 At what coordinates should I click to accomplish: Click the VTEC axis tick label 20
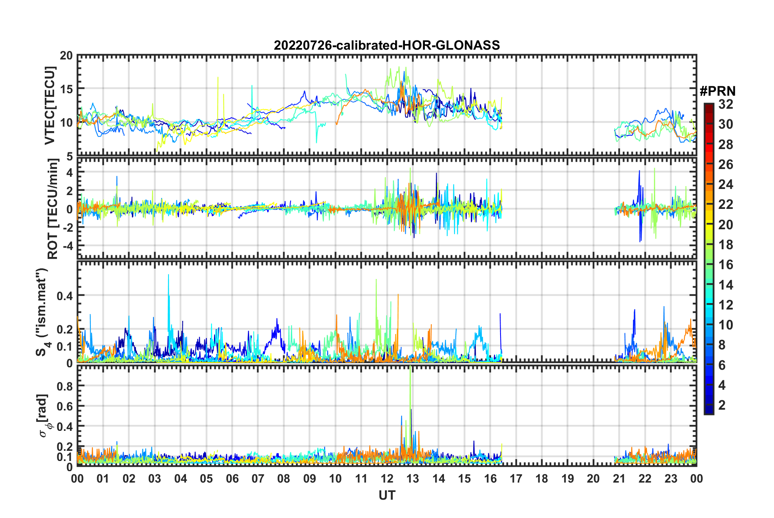pyautogui.click(x=66, y=56)
